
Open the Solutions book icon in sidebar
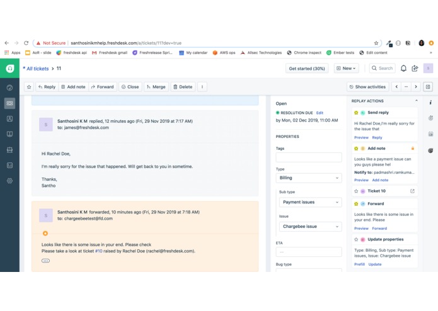coord(10,134)
